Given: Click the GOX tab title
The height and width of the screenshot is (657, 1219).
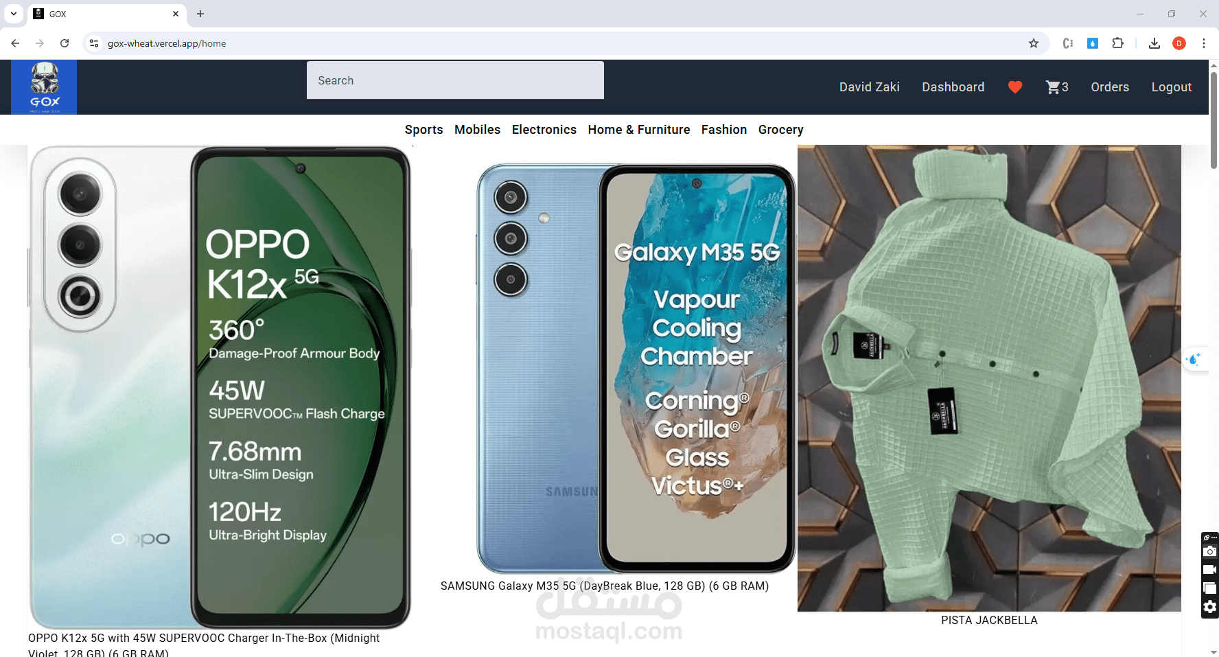Looking at the screenshot, I should point(58,14).
